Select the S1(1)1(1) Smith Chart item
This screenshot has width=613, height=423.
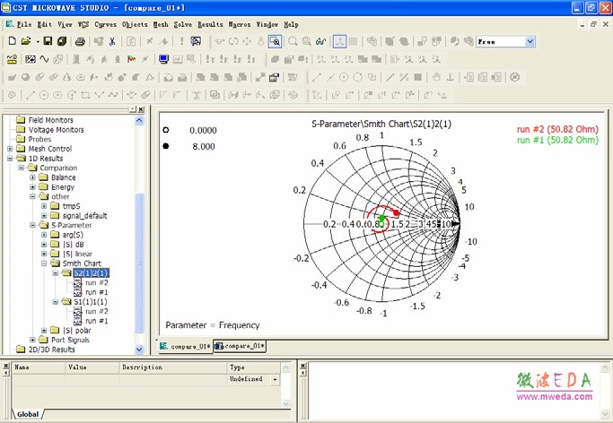click(91, 302)
